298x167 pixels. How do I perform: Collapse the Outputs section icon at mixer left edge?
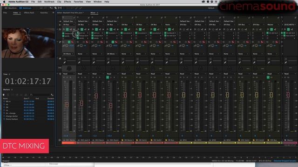pyautogui.click(x=60, y=25)
